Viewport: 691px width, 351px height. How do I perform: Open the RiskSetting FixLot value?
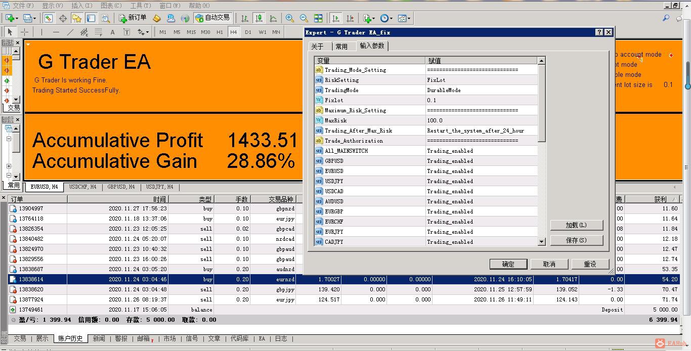point(481,80)
